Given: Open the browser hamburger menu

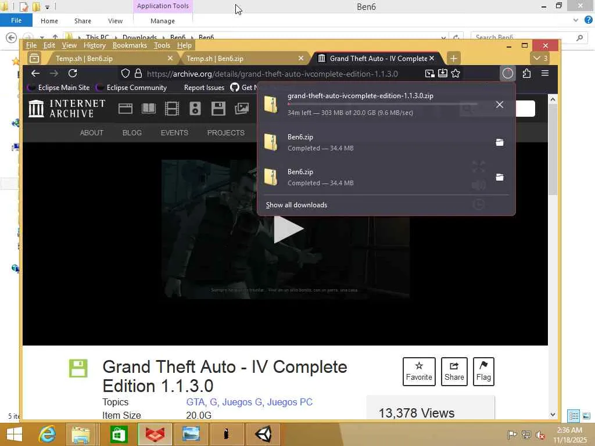Looking at the screenshot, I should click(x=545, y=73).
